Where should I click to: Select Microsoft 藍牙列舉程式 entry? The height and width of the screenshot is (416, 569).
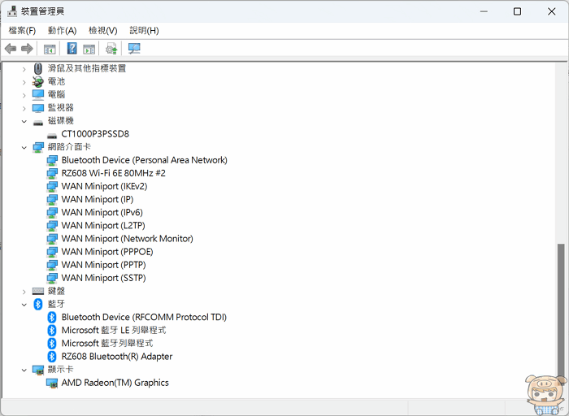pyautogui.click(x=107, y=343)
